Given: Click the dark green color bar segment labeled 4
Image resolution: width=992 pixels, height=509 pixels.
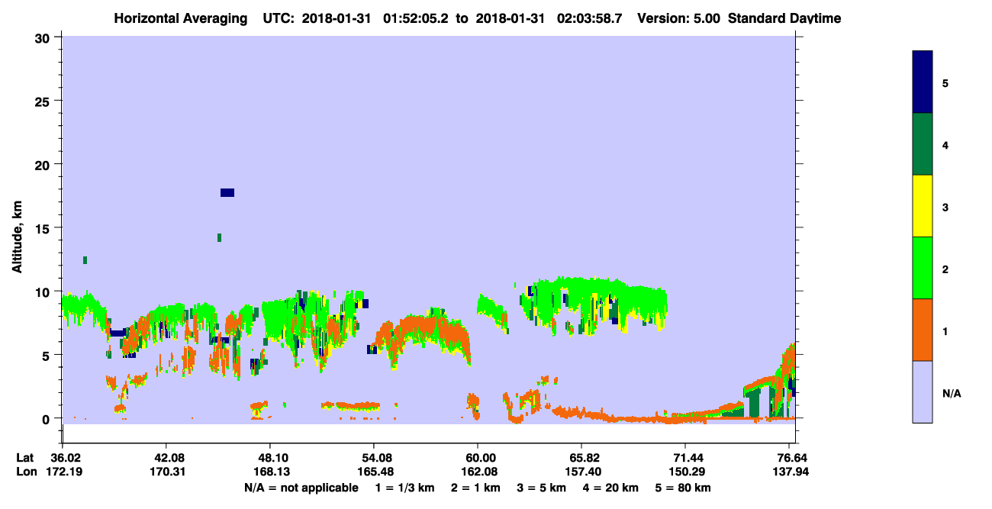Looking at the screenshot, I should pyautogui.click(x=923, y=144).
